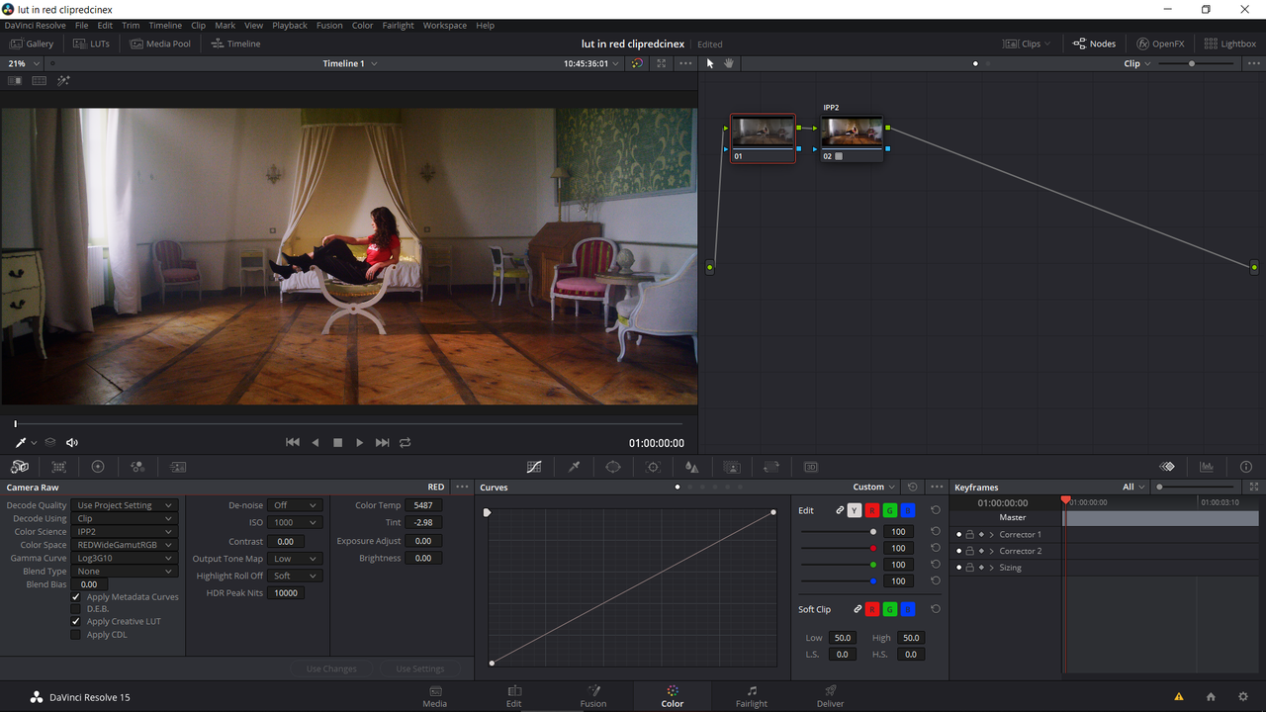Image resolution: width=1266 pixels, height=712 pixels.
Task: Open the Color Space REDWideGamutRGB dropdown
Action: point(125,545)
